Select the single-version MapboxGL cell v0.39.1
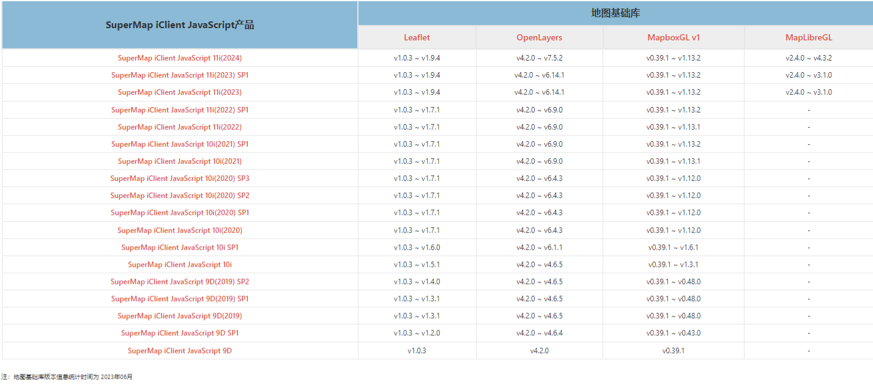The image size is (873, 386). (674, 351)
